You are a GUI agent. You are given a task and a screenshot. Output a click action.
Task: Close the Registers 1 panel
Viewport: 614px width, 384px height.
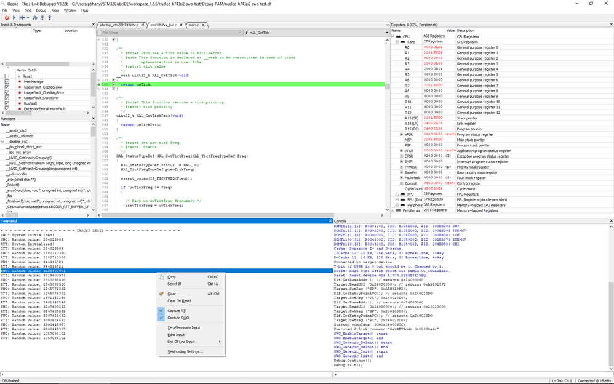[612, 25]
